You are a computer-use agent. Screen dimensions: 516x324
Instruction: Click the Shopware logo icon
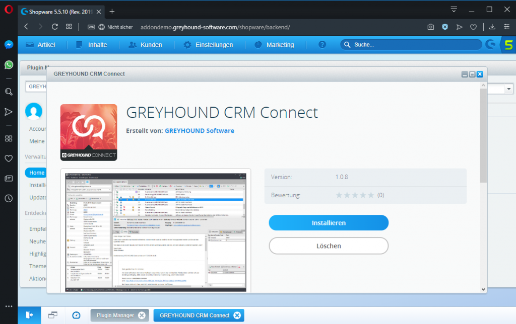(x=490, y=44)
